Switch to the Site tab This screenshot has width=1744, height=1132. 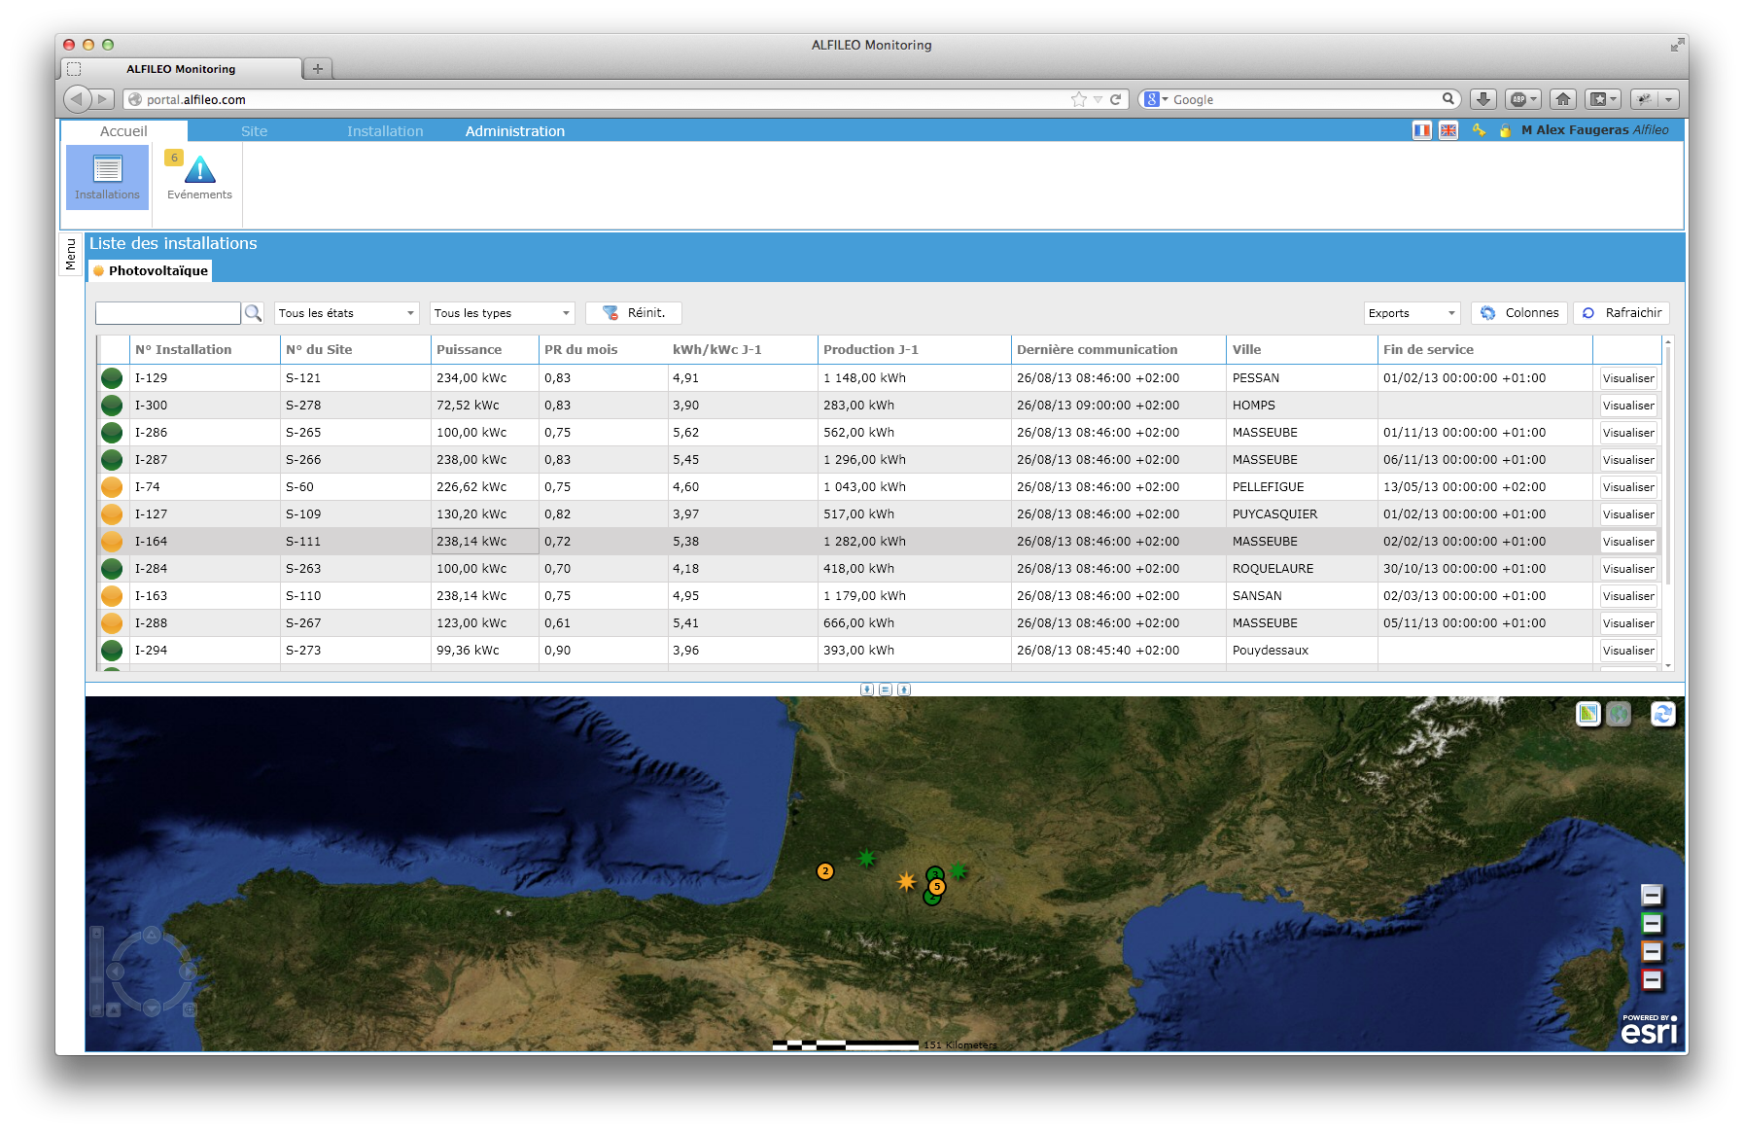[x=254, y=131]
